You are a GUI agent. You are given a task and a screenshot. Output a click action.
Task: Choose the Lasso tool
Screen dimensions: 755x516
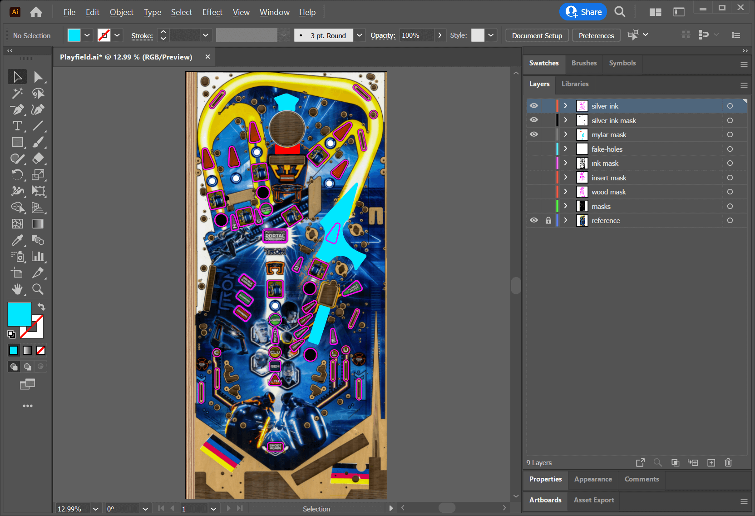[38, 93]
